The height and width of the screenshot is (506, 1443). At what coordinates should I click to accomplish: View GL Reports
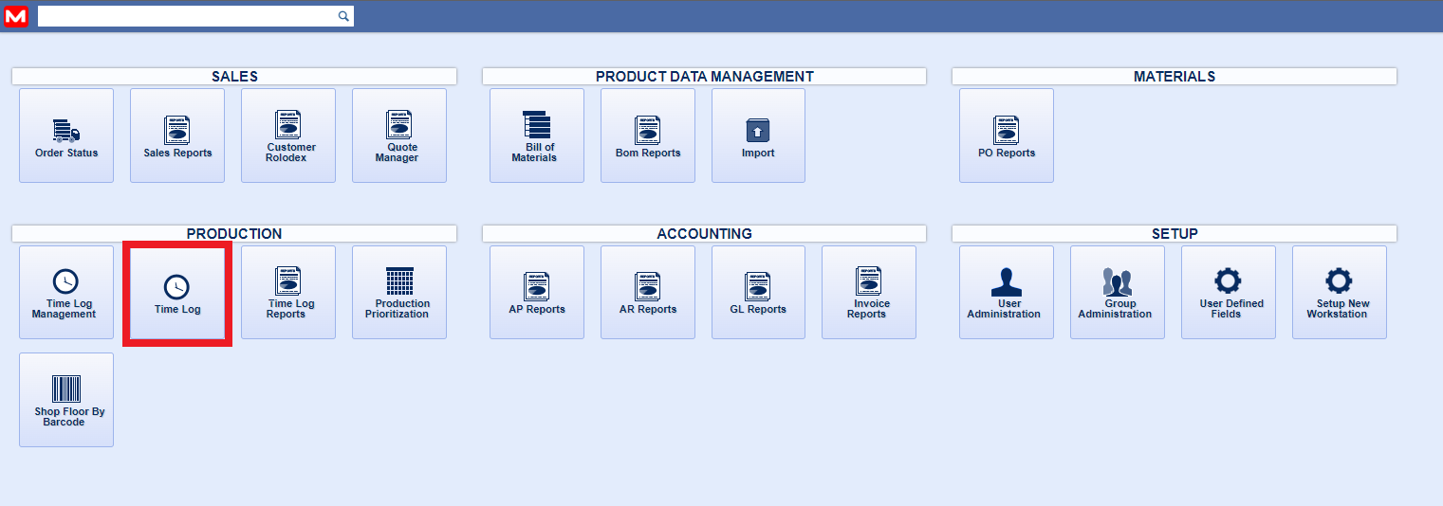[x=758, y=292]
